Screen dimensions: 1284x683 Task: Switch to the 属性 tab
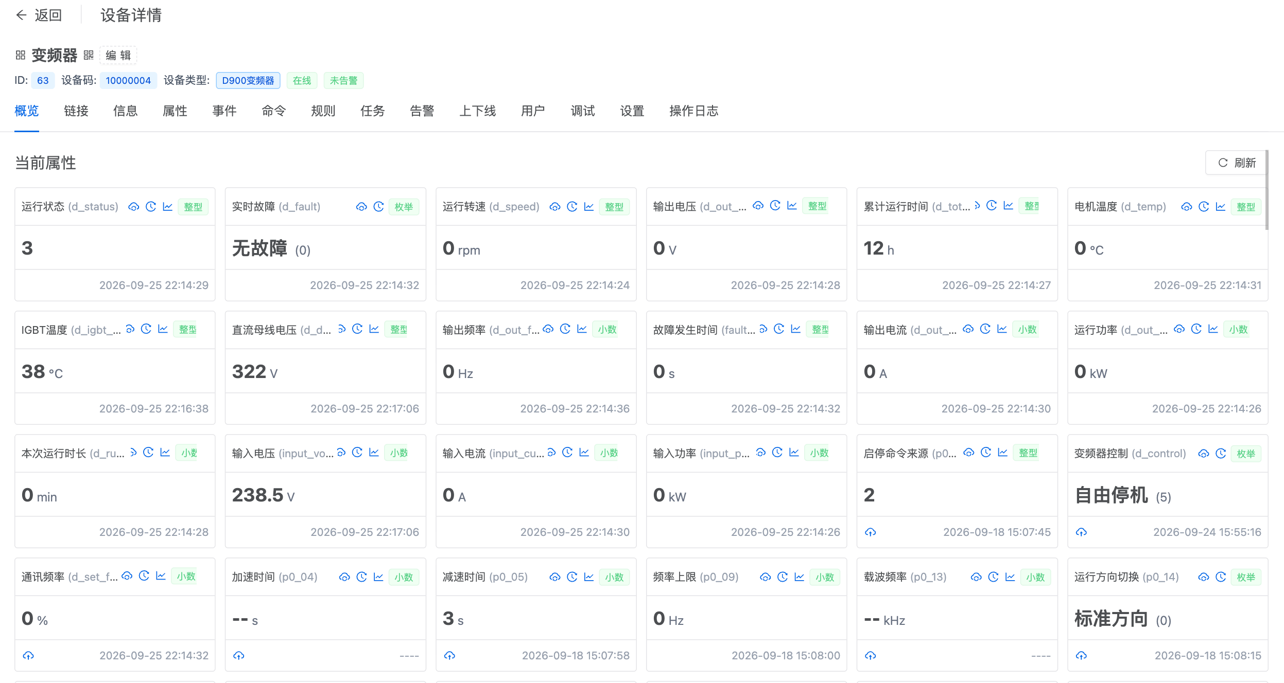pos(175,111)
